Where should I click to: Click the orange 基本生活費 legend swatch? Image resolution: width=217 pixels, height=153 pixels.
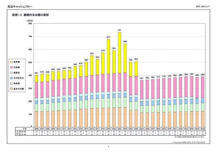point(12,89)
